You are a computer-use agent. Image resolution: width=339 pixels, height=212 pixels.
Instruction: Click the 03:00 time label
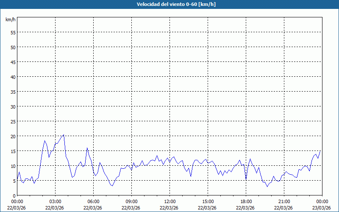point(55,201)
